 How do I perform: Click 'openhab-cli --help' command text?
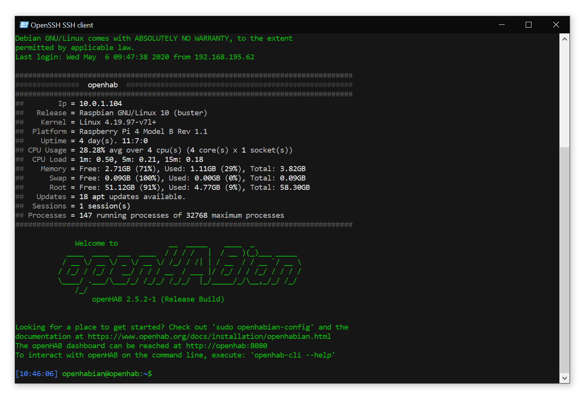[293, 355]
